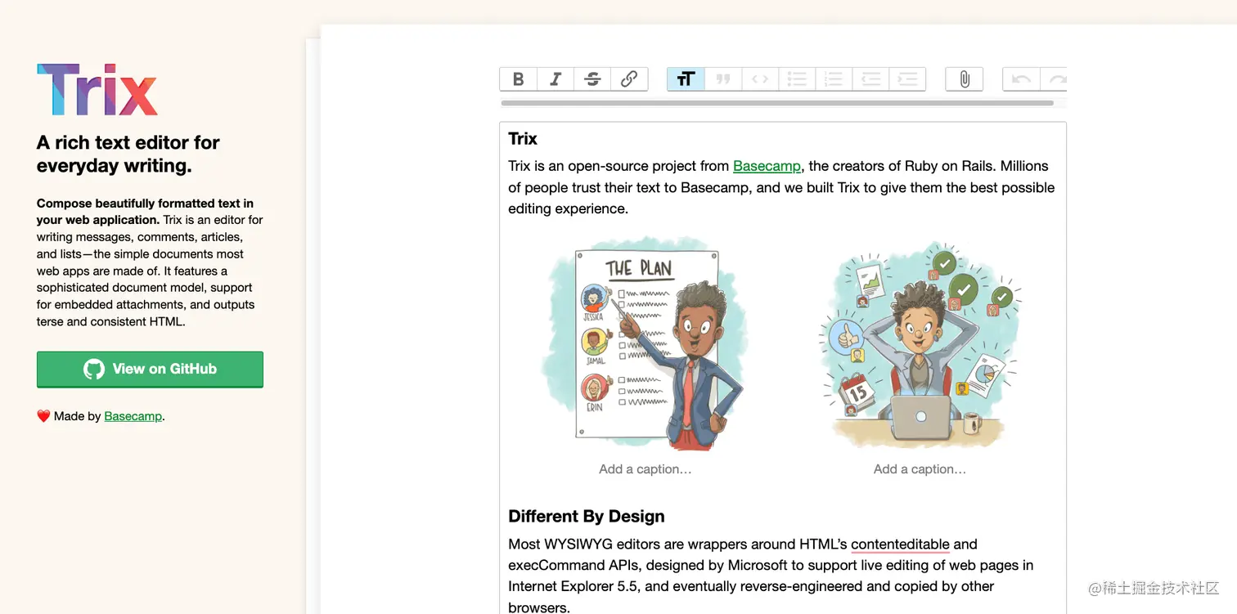Click the Decrease indent level icon
This screenshot has width=1237, height=614.
[870, 79]
